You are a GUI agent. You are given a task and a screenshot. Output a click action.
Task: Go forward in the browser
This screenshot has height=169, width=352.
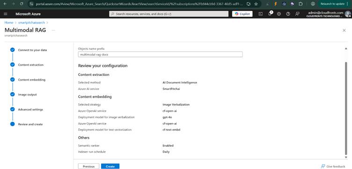[x=13, y=4]
